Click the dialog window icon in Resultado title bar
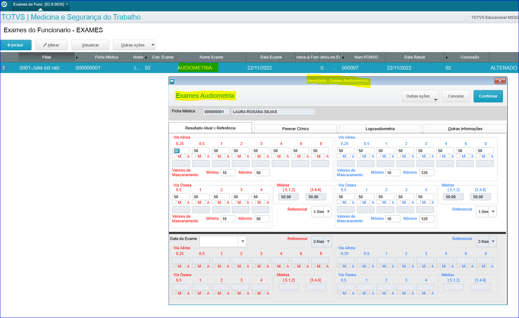 click(x=172, y=81)
